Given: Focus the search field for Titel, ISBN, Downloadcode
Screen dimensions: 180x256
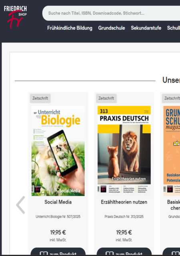Looking at the screenshot, I should [x=111, y=13].
